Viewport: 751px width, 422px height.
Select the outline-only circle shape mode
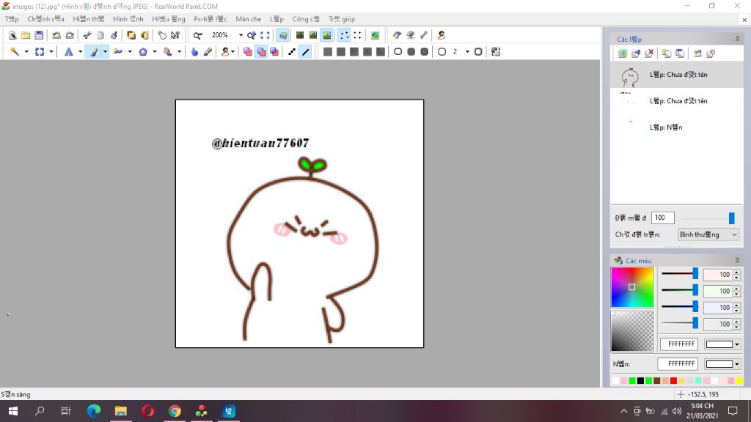tap(398, 52)
